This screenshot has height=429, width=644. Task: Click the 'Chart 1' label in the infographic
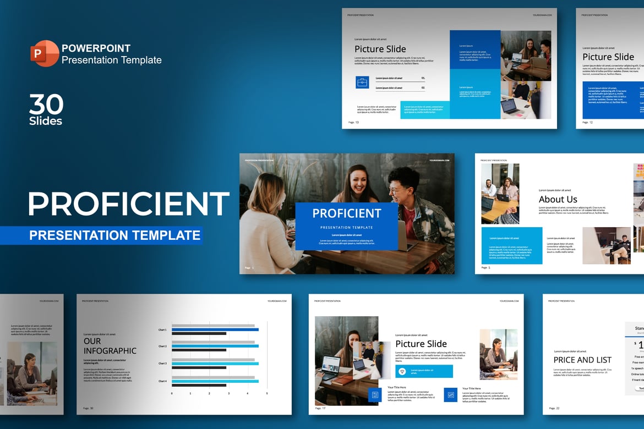click(162, 329)
